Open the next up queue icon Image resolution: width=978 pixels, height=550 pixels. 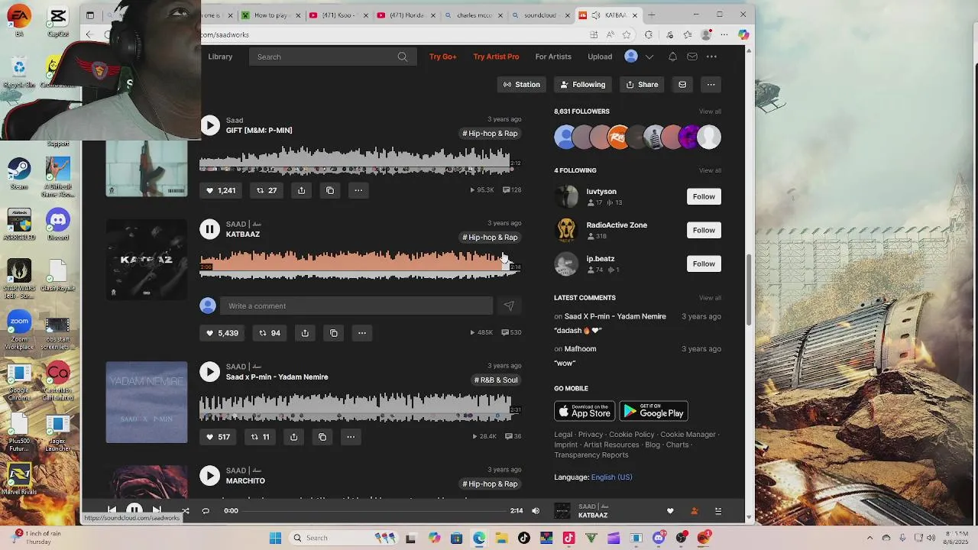click(718, 511)
